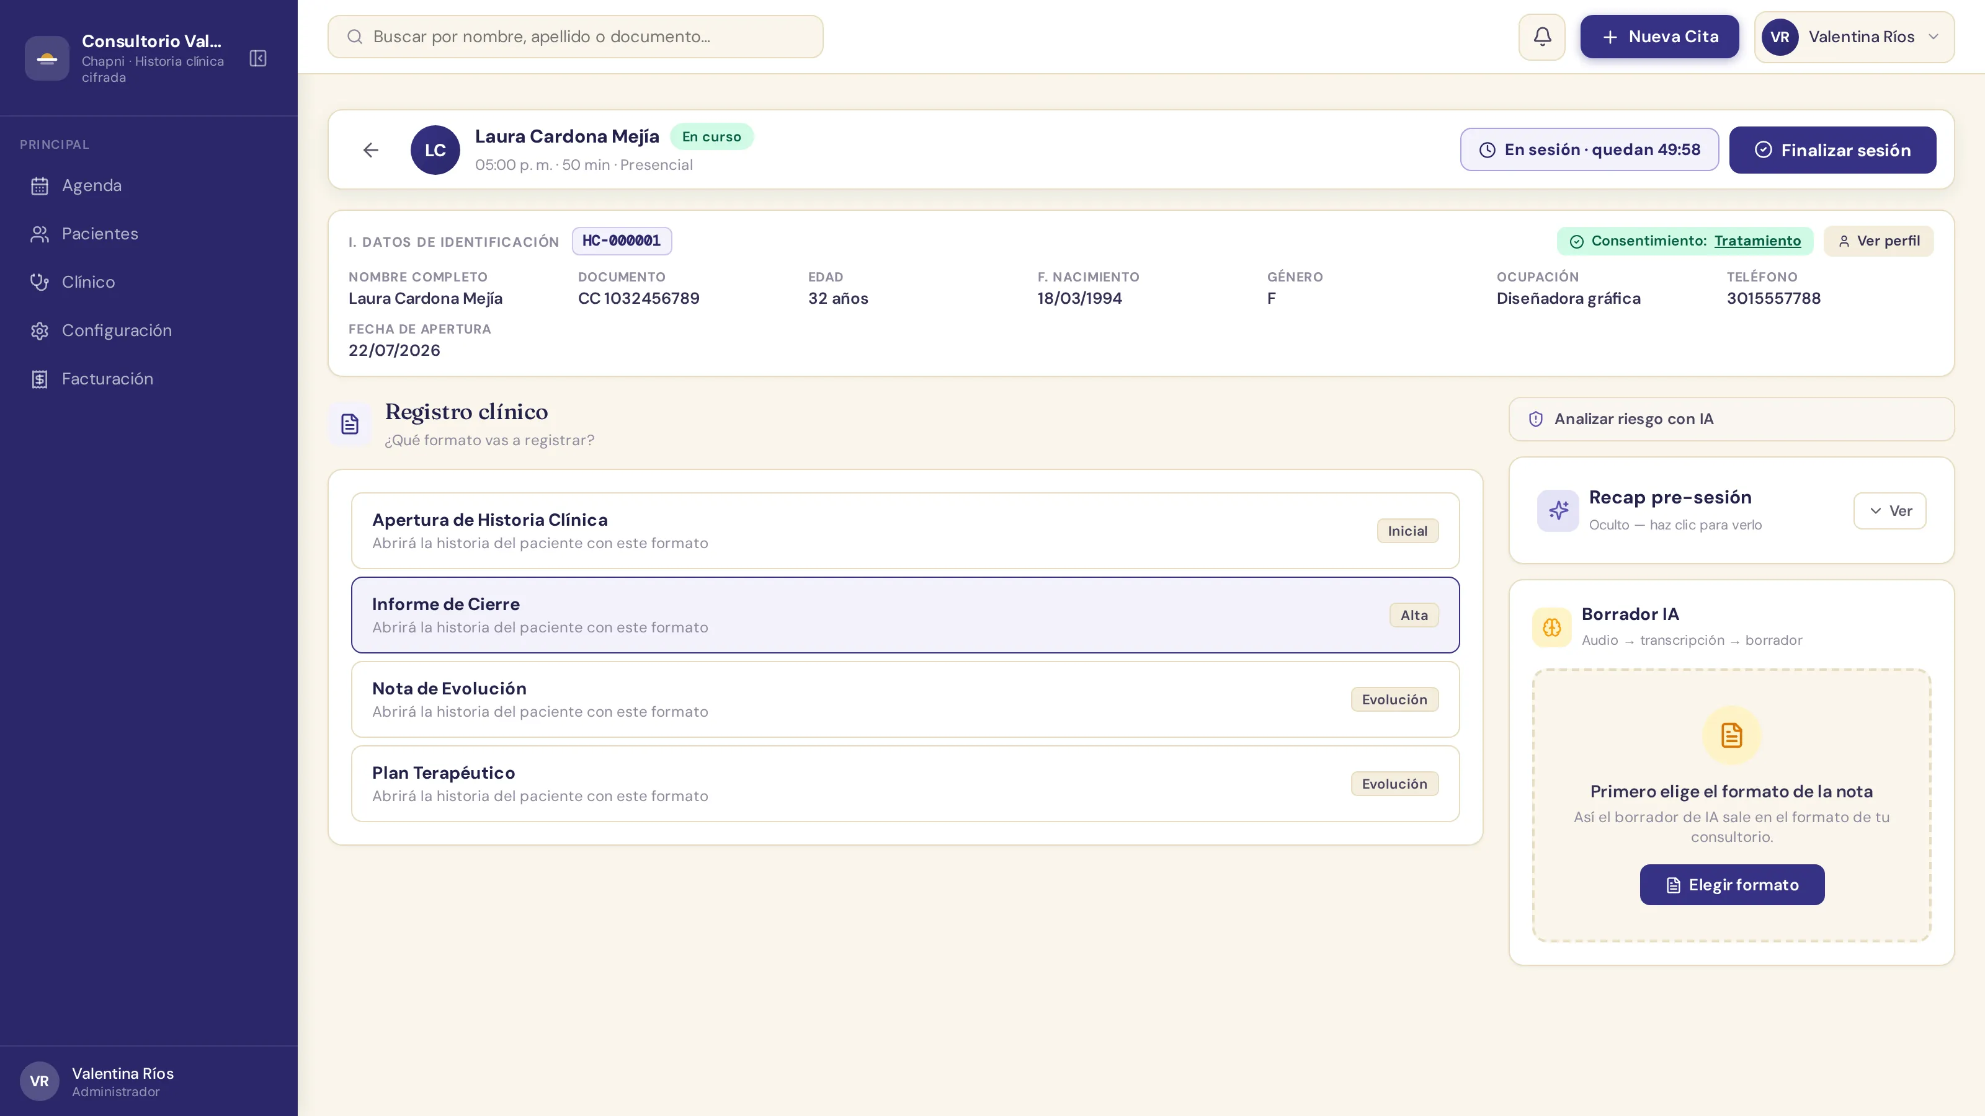Go back using the left arrow

[x=371, y=150]
